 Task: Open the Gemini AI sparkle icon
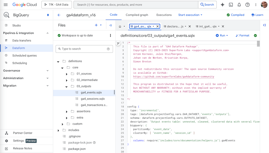[x=223, y=5]
